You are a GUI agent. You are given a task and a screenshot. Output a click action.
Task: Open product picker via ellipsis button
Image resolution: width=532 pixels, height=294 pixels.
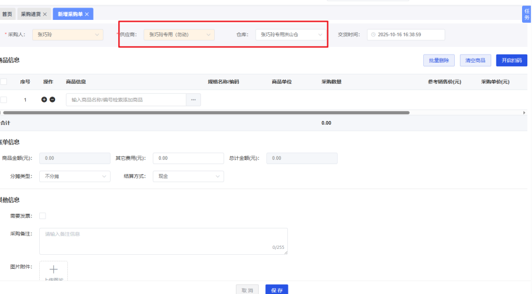coord(193,100)
